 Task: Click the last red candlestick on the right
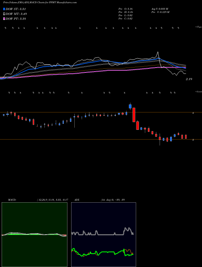tap(186, 137)
